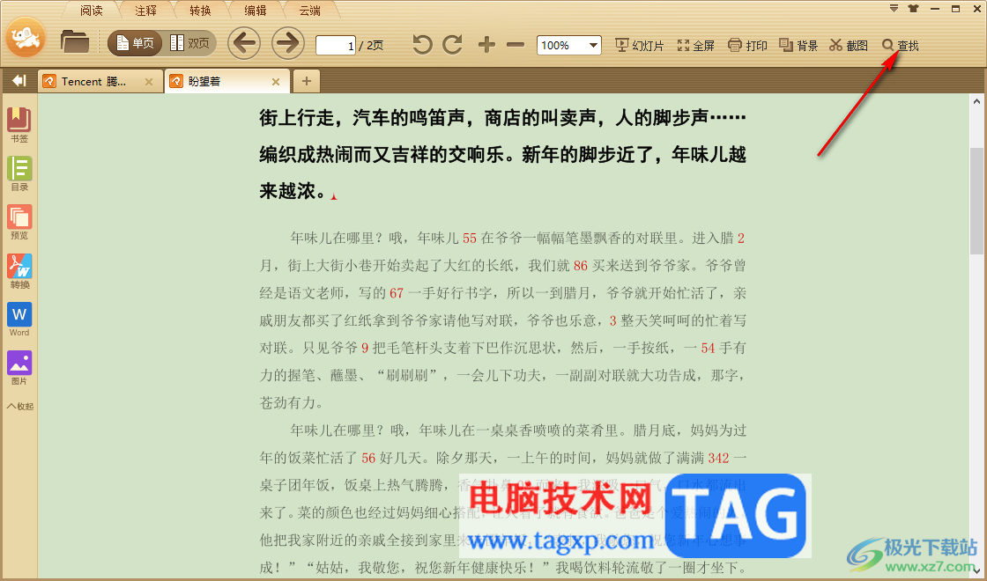Open the 100% zoom level dropdown
Viewport: 987px width, 581px height.
pyautogui.click(x=569, y=45)
